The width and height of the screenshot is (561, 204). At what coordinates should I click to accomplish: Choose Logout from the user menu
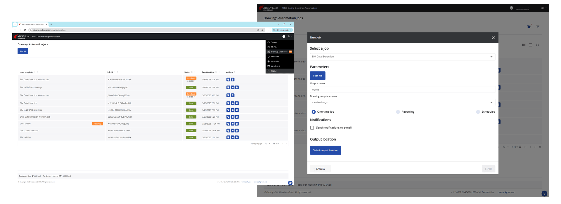click(x=279, y=71)
